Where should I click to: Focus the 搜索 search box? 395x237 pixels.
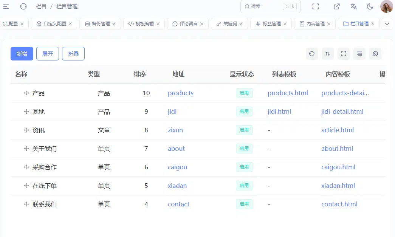point(271,6)
